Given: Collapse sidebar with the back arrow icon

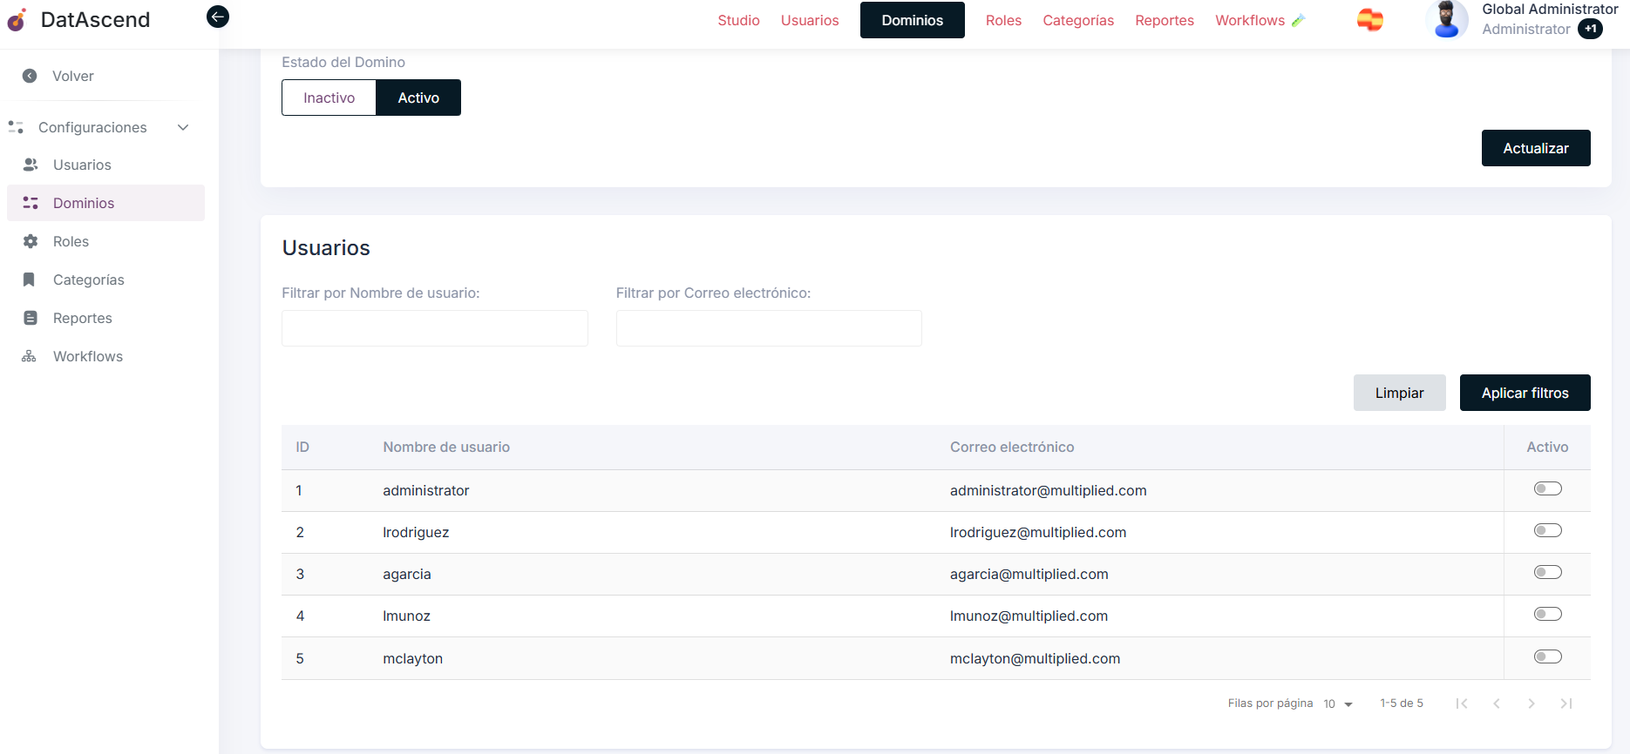Looking at the screenshot, I should click(x=218, y=17).
